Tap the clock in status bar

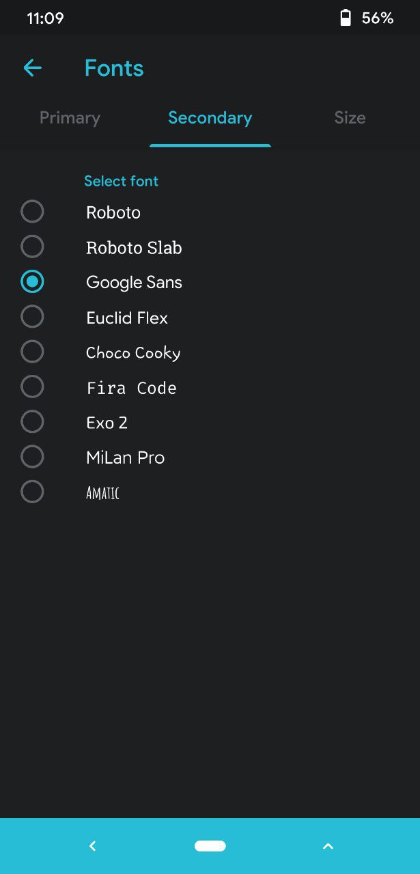point(45,18)
